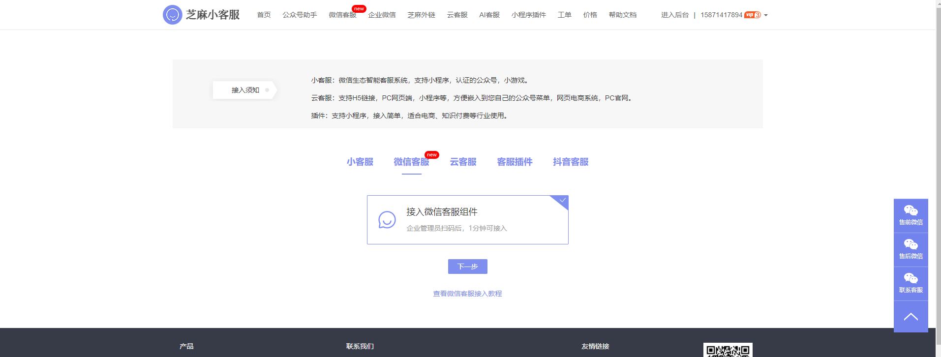The image size is (941, 357).
Task: Click the 云客服 description line in notice
Action: pyautogui.click(x=473, y=98)
